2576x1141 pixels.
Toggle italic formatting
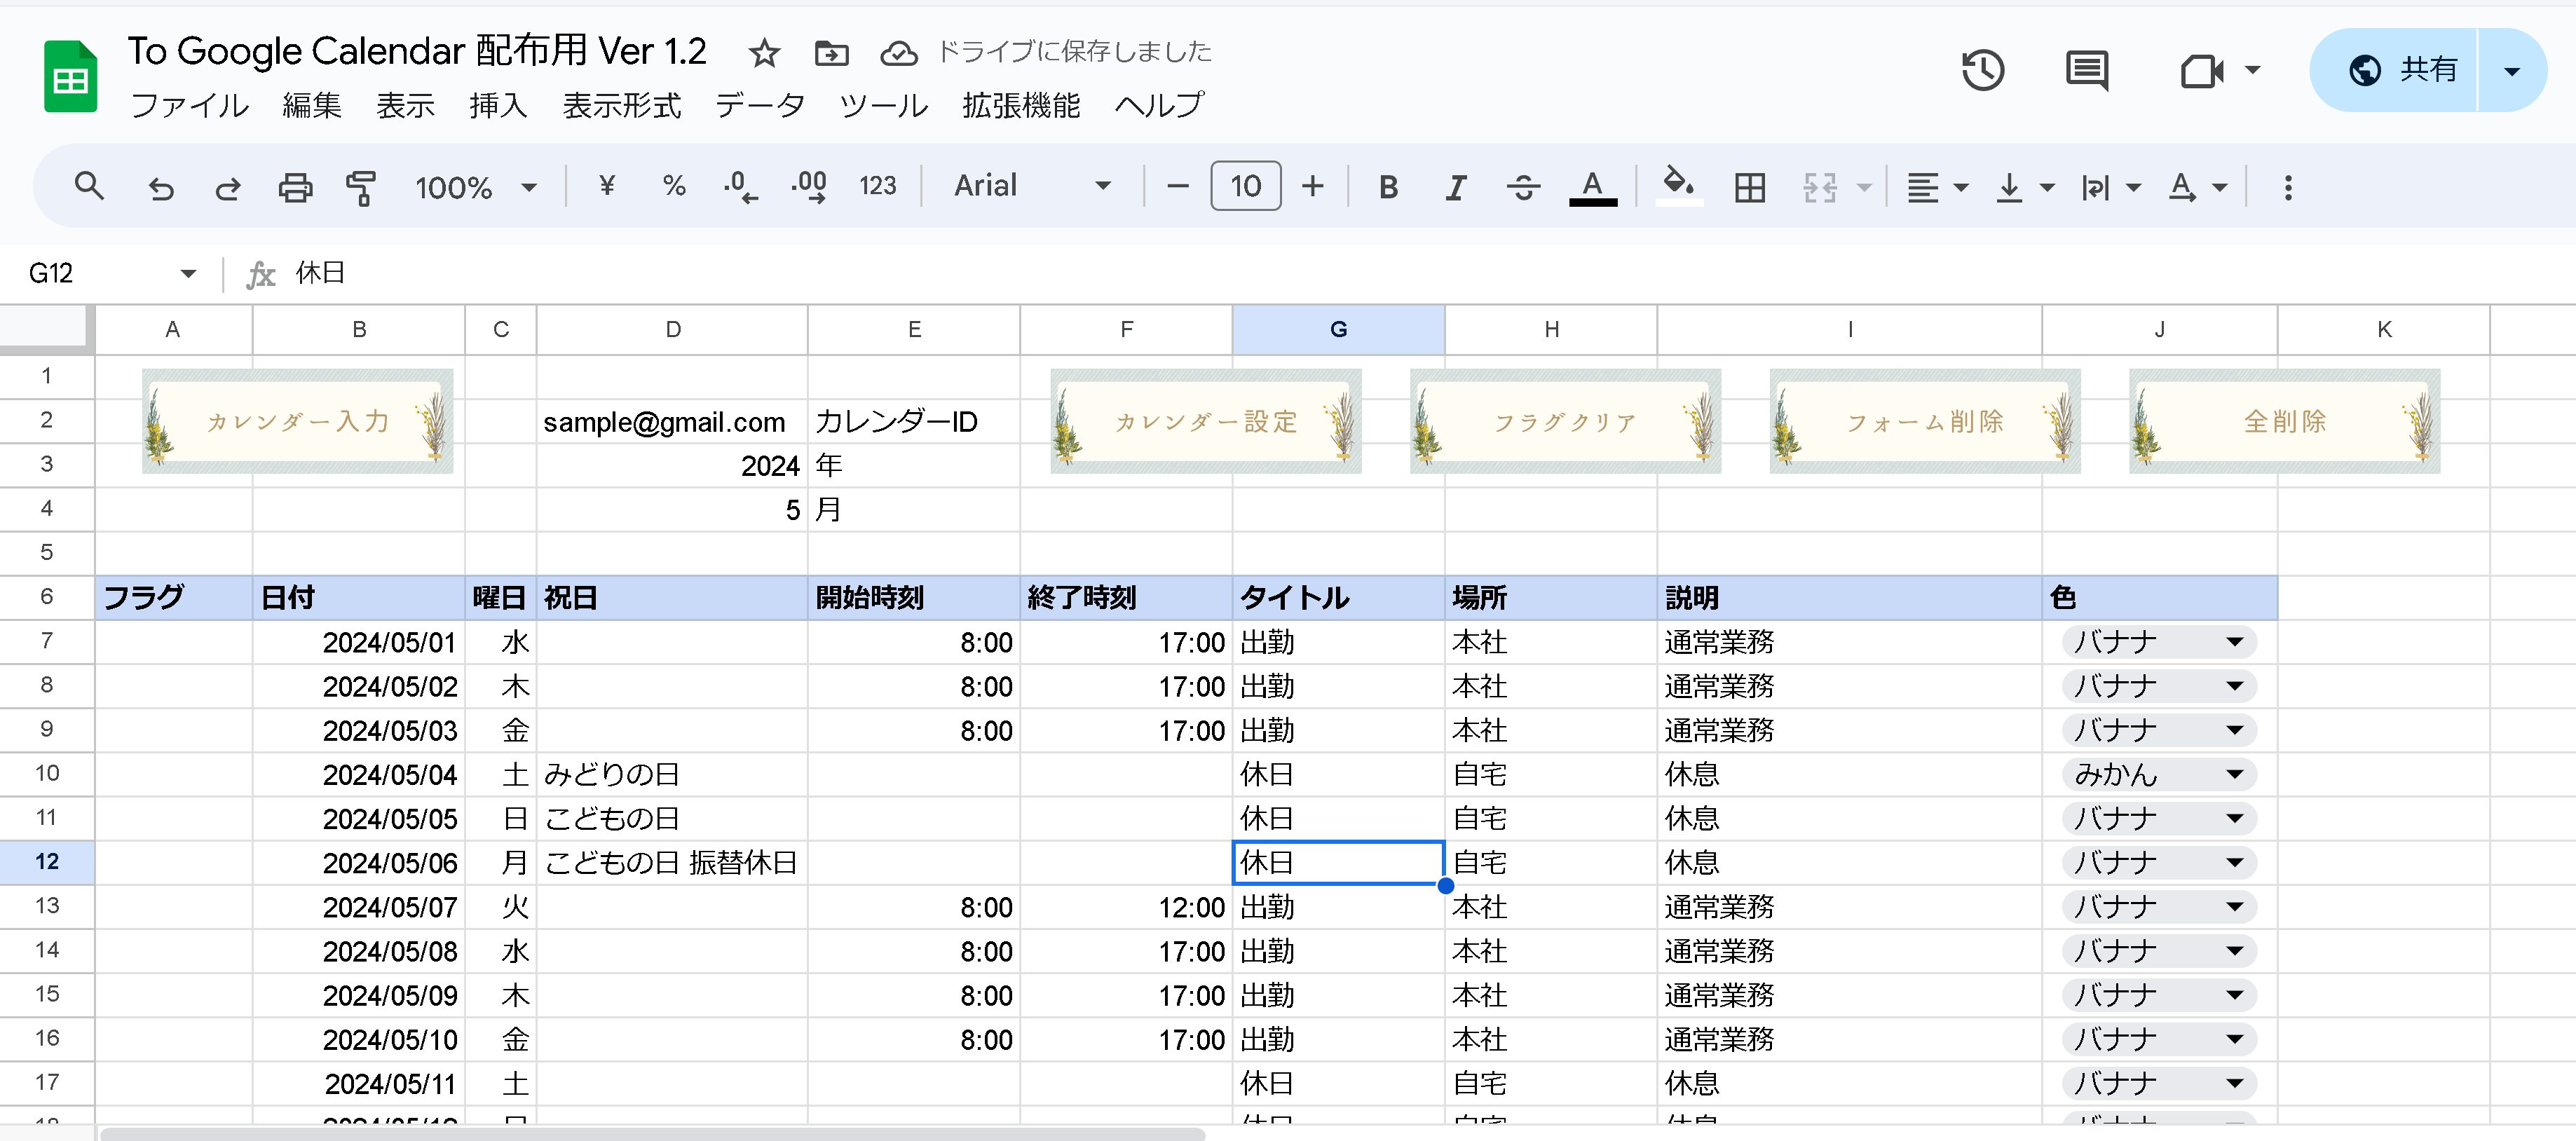pyautogui.click(x=1455, y=186)
